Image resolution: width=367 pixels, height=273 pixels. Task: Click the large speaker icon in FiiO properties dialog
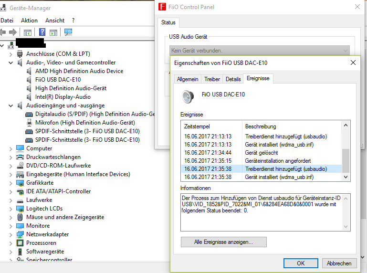pyautogui.click(x=188, y=96)
